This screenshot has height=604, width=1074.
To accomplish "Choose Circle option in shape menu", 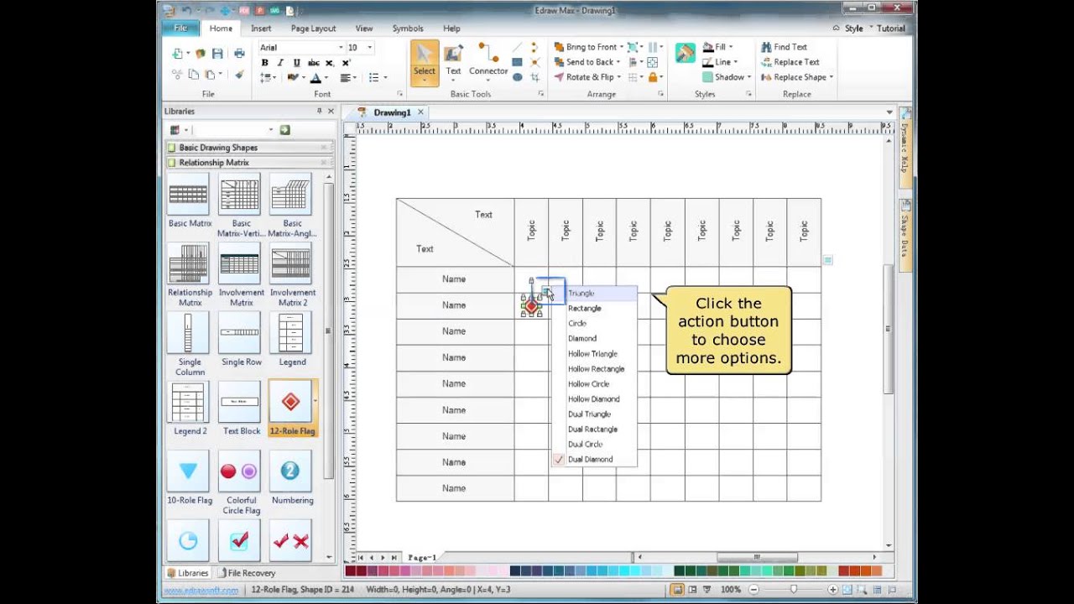I will pos(595,324).
